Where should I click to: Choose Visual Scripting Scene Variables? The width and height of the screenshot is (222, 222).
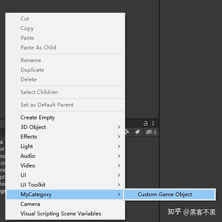point(65,214)
